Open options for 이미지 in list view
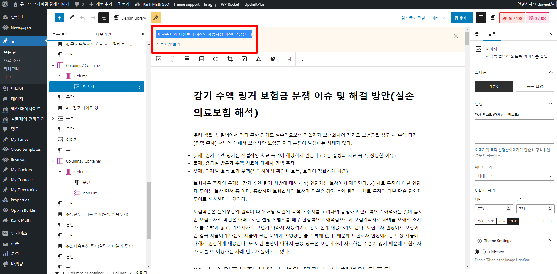The height and width of the screenshot is (274, 557). pos(139,87)
